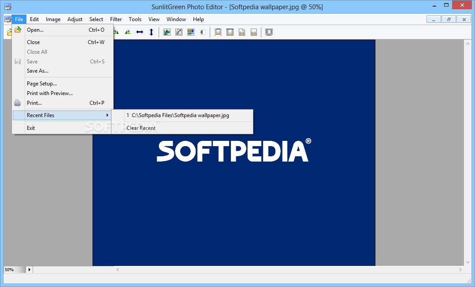Open the Tools menu
475x287 pixels.
(x=135, y=19)
